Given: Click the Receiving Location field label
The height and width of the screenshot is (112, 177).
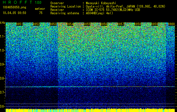Looking at the screenshot, I should click(66, 7).
